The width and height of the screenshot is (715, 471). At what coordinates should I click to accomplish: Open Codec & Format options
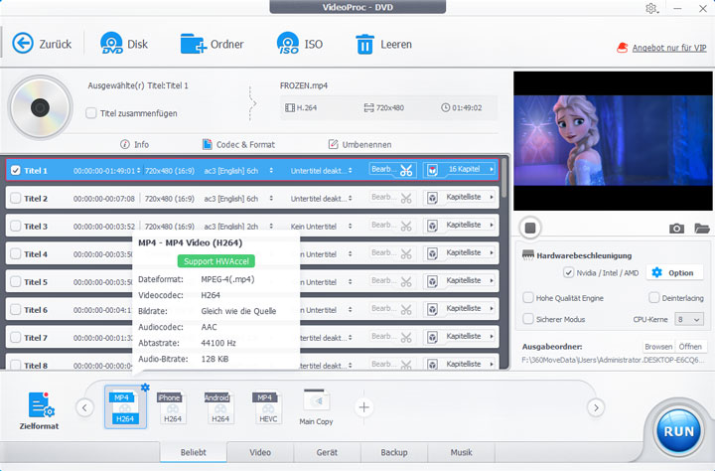click(239, 144)
